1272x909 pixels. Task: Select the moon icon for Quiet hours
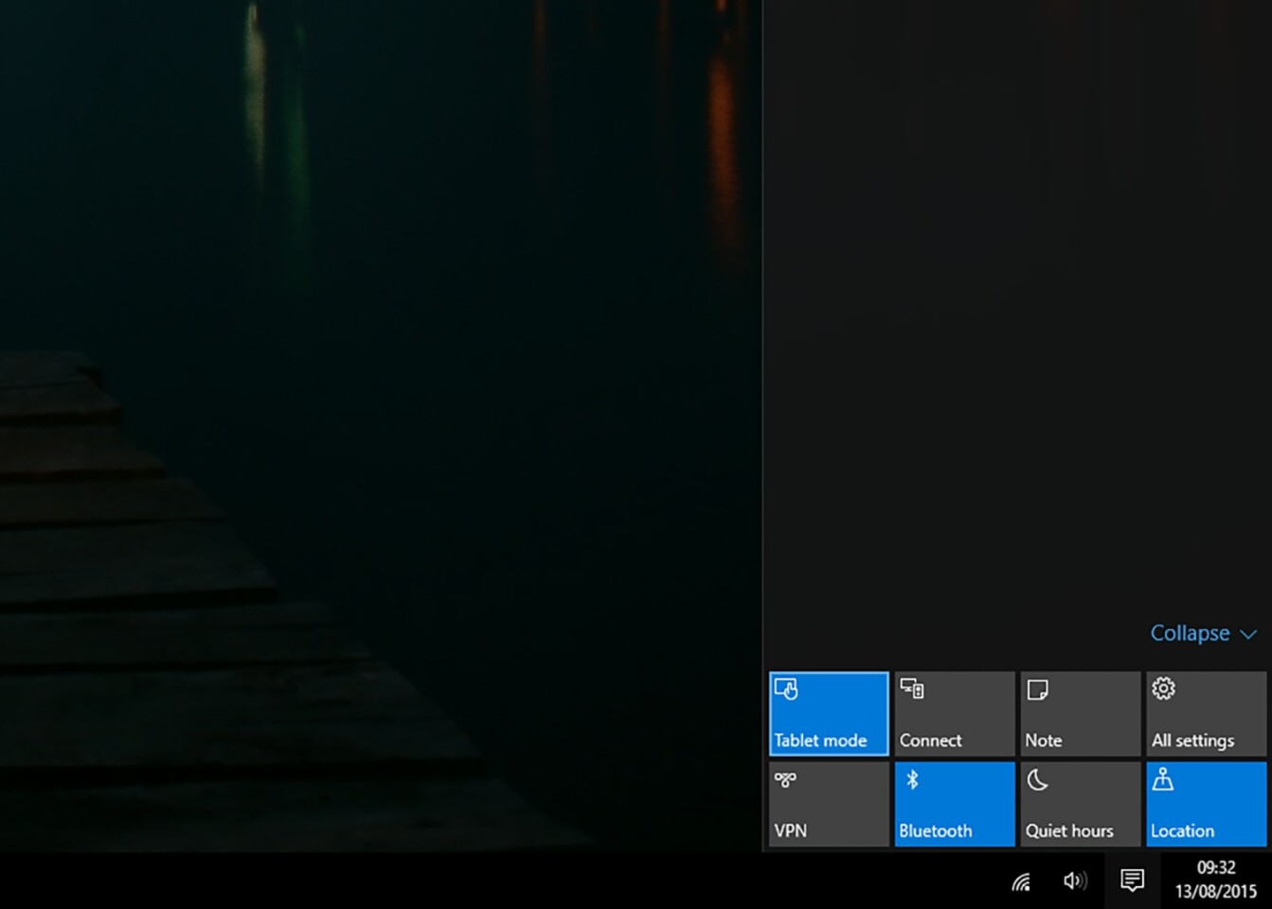coord(1037,779)
